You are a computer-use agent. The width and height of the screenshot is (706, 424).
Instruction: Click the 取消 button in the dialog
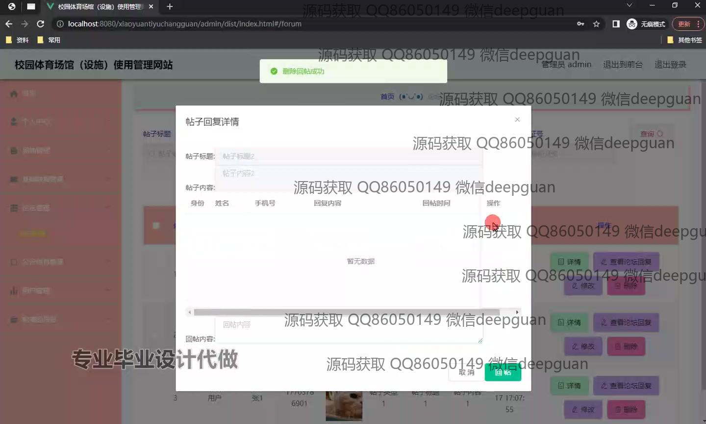click(466, 372)
